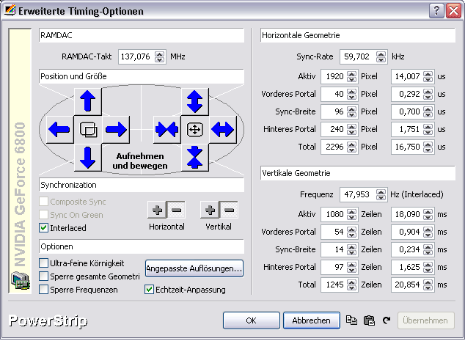This screenshot has width=465, height=341.
Task: Check Sperre Frequenzen option
Action: [43, 290]
